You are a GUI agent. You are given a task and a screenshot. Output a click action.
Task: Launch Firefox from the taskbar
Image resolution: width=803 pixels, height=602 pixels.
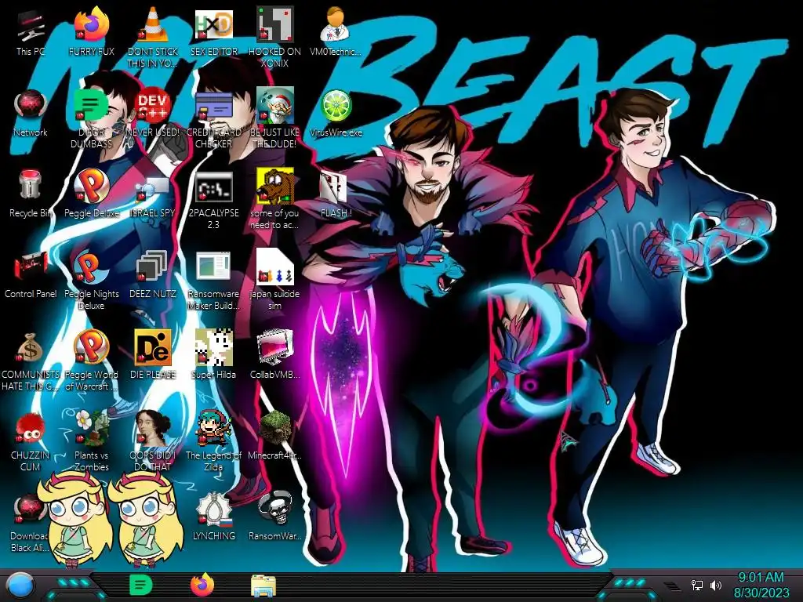pyautogui.click(x=202, y=585)
